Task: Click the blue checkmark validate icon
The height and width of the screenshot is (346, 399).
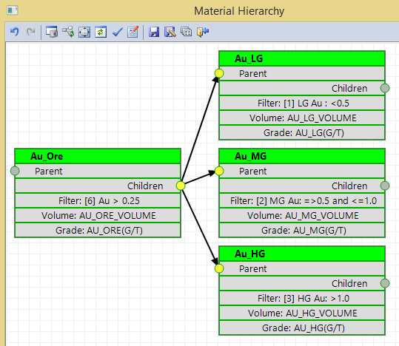Action: (117, 32)
